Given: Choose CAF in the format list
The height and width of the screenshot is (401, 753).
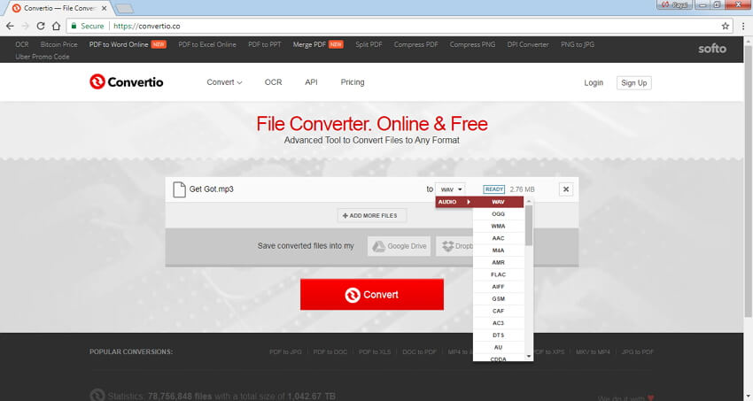Looking at the screenshot, I should coord(498,311).
